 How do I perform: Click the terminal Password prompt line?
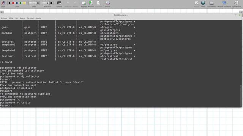tap(7, 105)
